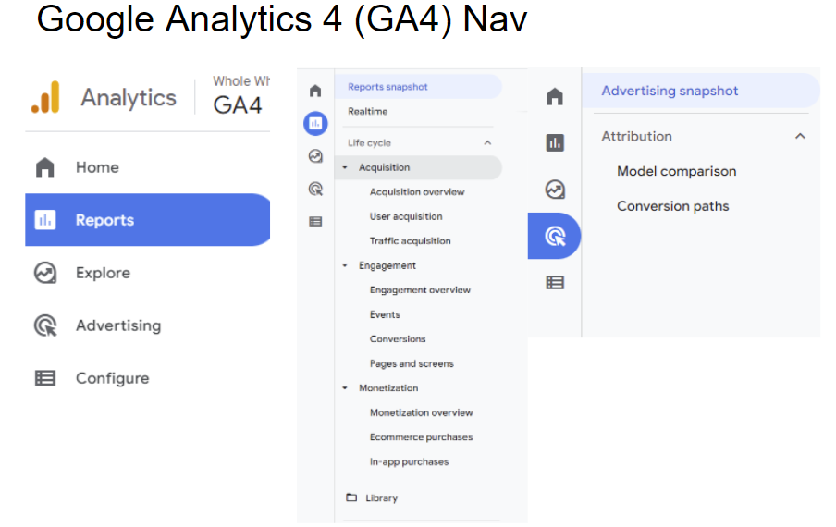Open Engagement overview report
The width and height of the screenshot is (836, 527).
(x=420, y=290)
